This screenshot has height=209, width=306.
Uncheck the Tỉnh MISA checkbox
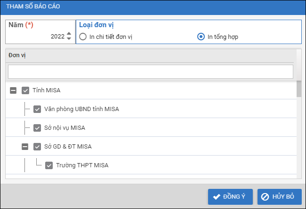click(25, 90)
